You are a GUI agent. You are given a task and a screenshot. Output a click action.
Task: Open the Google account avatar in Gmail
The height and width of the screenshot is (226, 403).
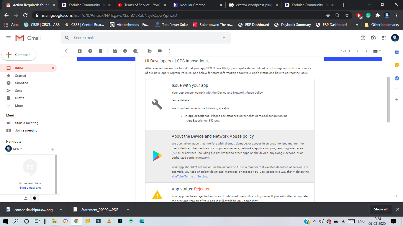click(x=395, y=38)
